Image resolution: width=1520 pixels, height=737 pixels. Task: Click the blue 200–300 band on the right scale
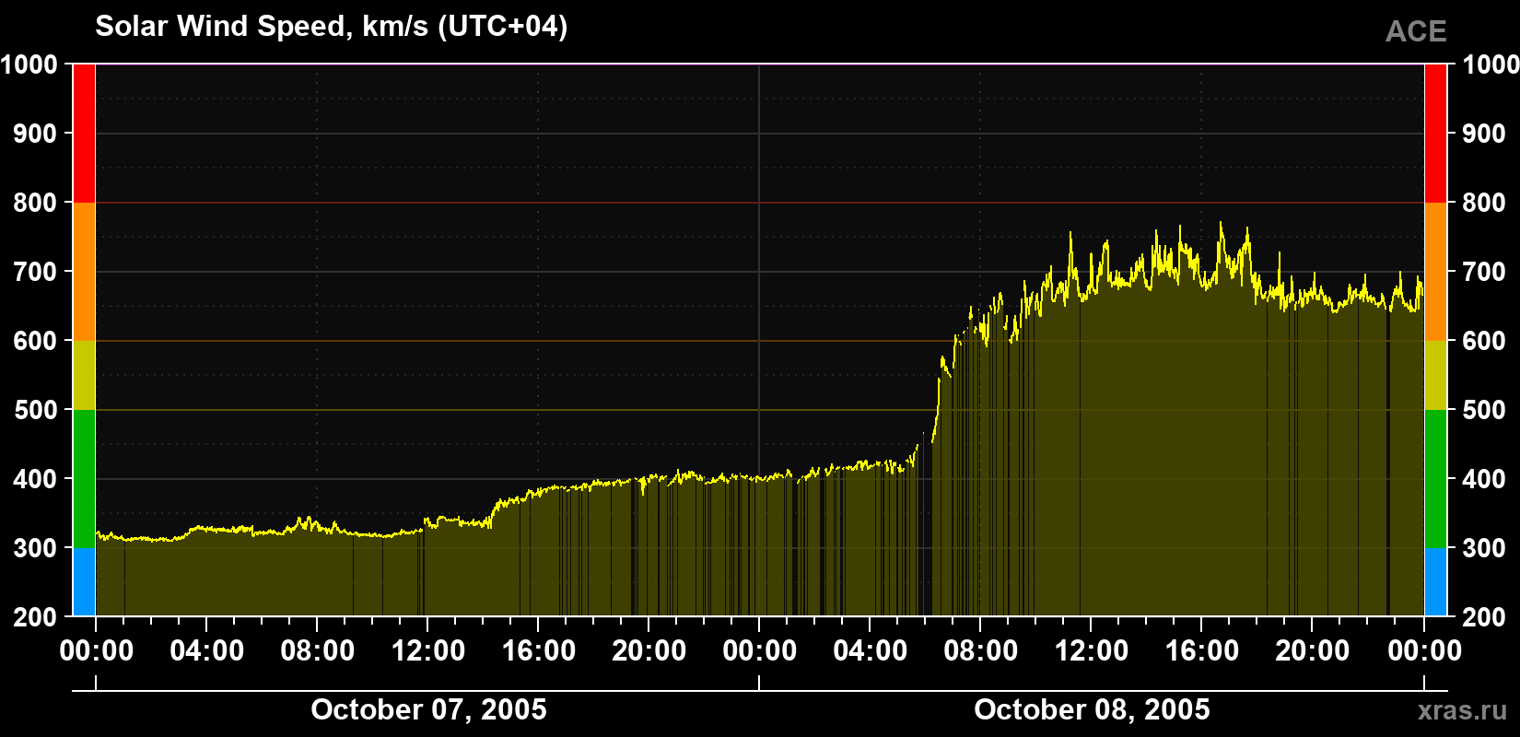tap(1435, 582)
